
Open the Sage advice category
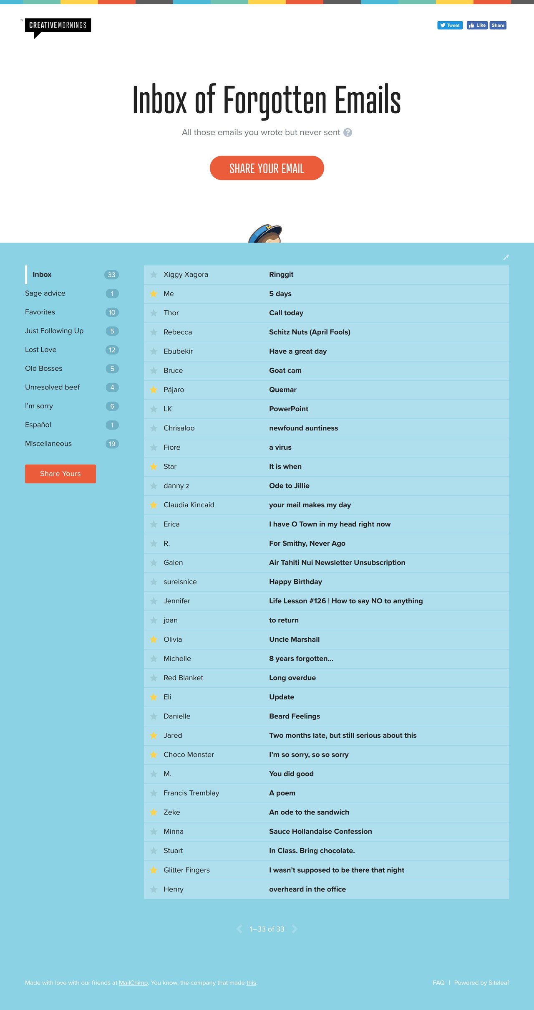click(x=72, y=294)
